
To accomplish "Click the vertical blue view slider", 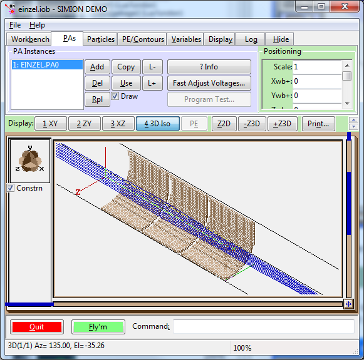I will [349, 204].
